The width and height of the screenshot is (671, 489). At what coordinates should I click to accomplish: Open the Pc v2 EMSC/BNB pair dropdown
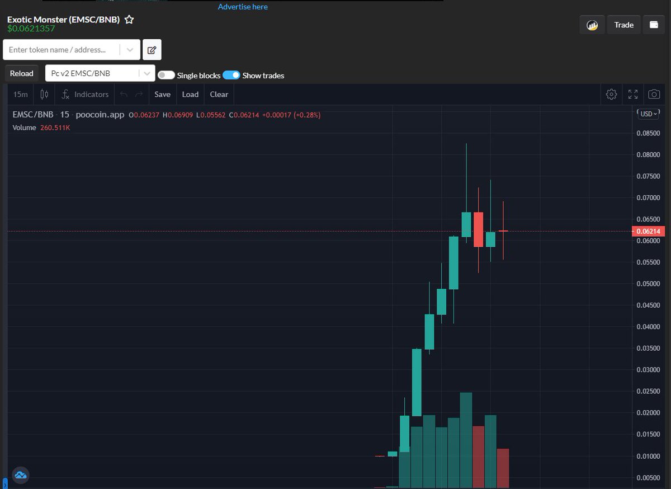coord(100,73)
